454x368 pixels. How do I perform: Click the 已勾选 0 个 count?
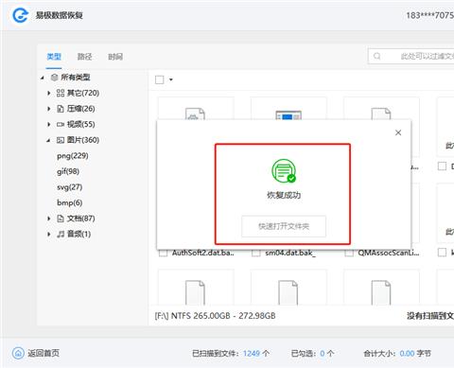(x=312, y=354)
